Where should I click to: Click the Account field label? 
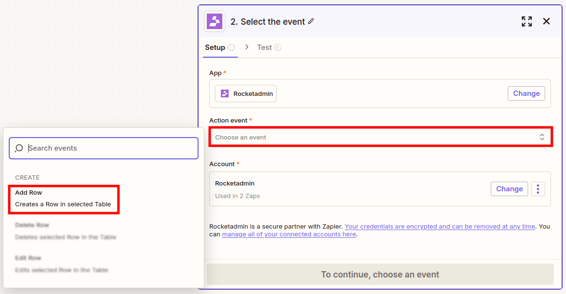(222, 164)
